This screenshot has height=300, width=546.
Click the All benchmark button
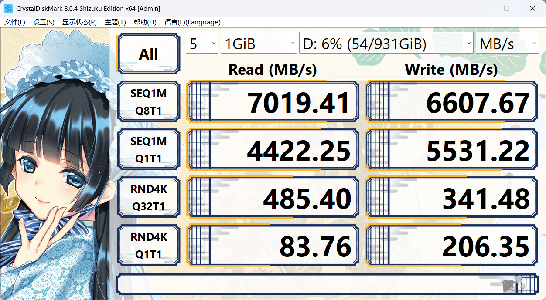click(x=148, y=54)
